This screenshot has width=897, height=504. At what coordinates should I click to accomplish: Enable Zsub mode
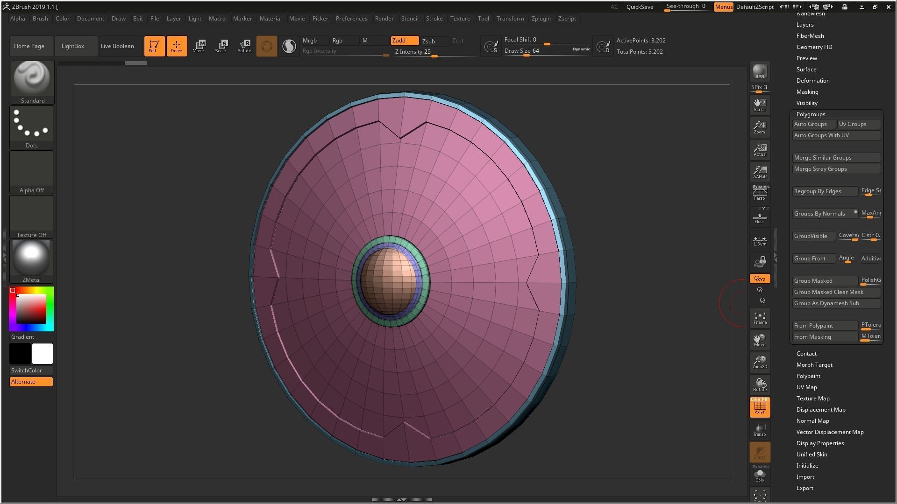pos(434,41)
